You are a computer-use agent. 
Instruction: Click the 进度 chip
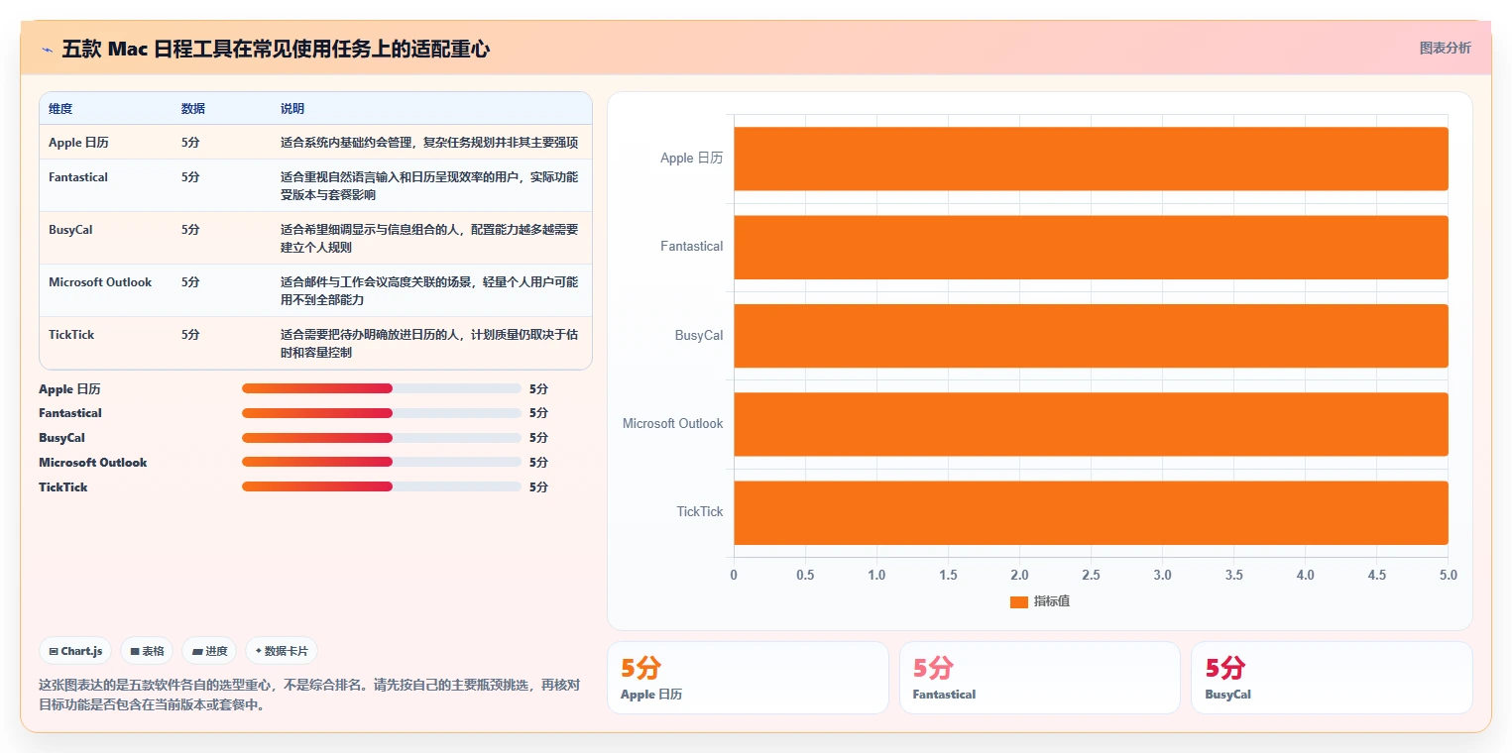pos(209,651)
